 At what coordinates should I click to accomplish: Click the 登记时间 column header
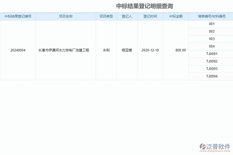[x=150, y=16]
